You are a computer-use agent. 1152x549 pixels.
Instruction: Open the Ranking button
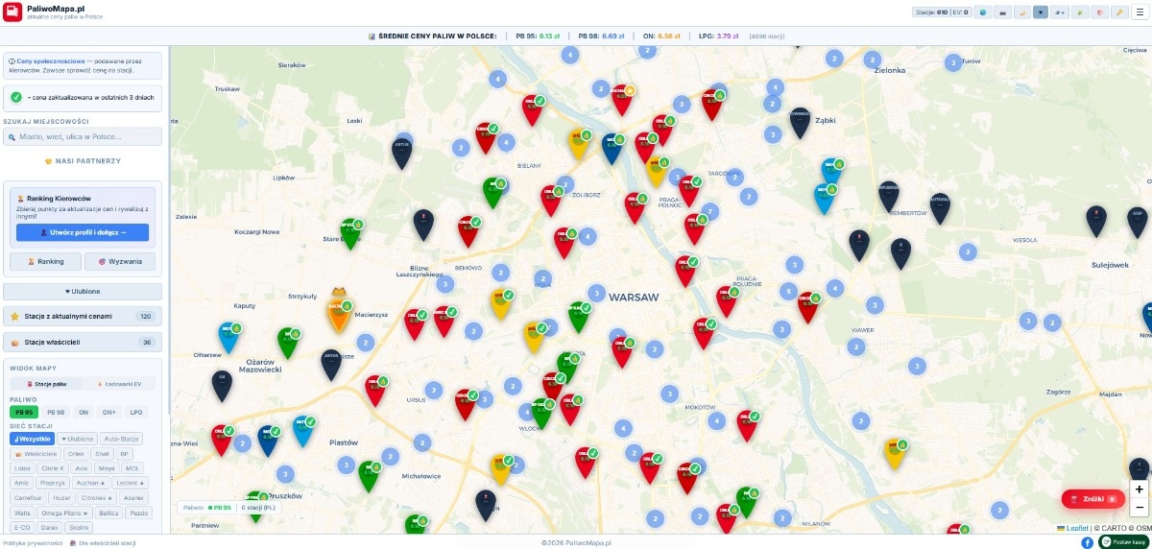click(45, 261)
